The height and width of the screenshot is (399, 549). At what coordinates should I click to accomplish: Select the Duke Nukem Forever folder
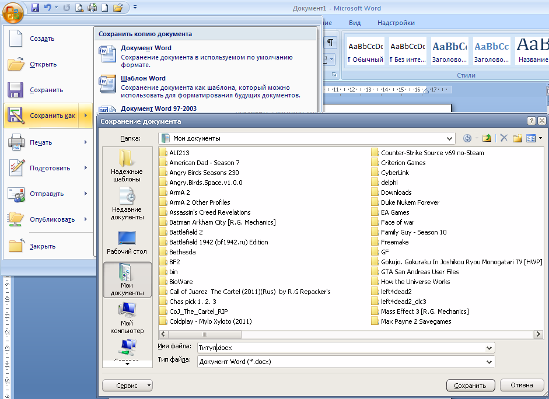(405, 202)
